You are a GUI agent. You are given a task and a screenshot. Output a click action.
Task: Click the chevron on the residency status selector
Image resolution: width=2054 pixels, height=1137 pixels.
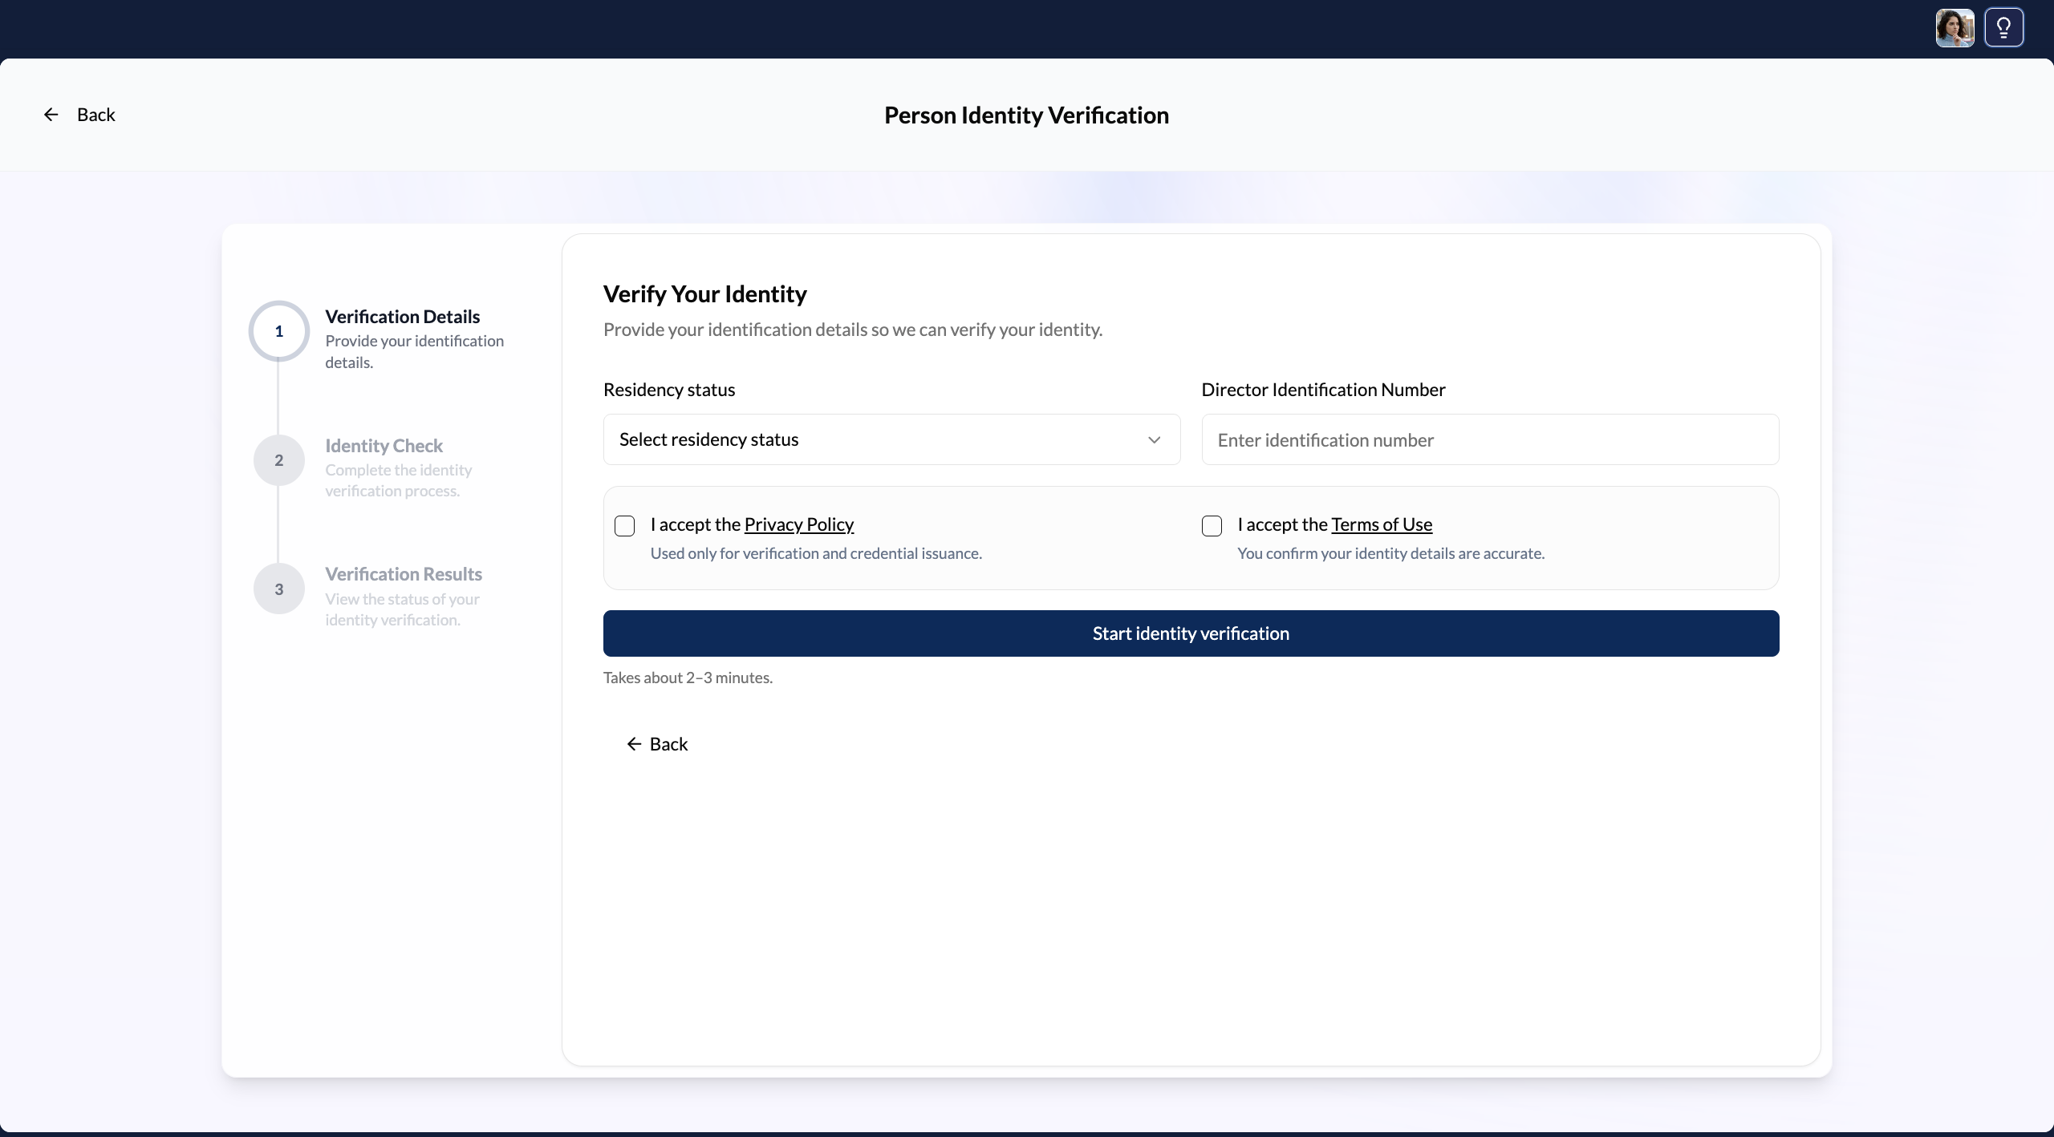tap(1155, 439)
